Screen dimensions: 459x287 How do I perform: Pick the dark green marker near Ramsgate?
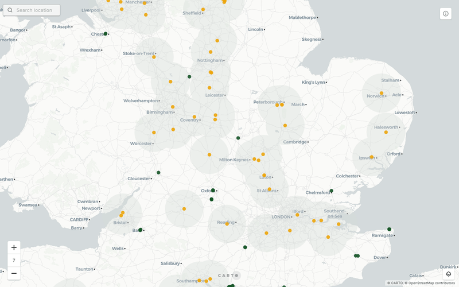pos(389,229)
